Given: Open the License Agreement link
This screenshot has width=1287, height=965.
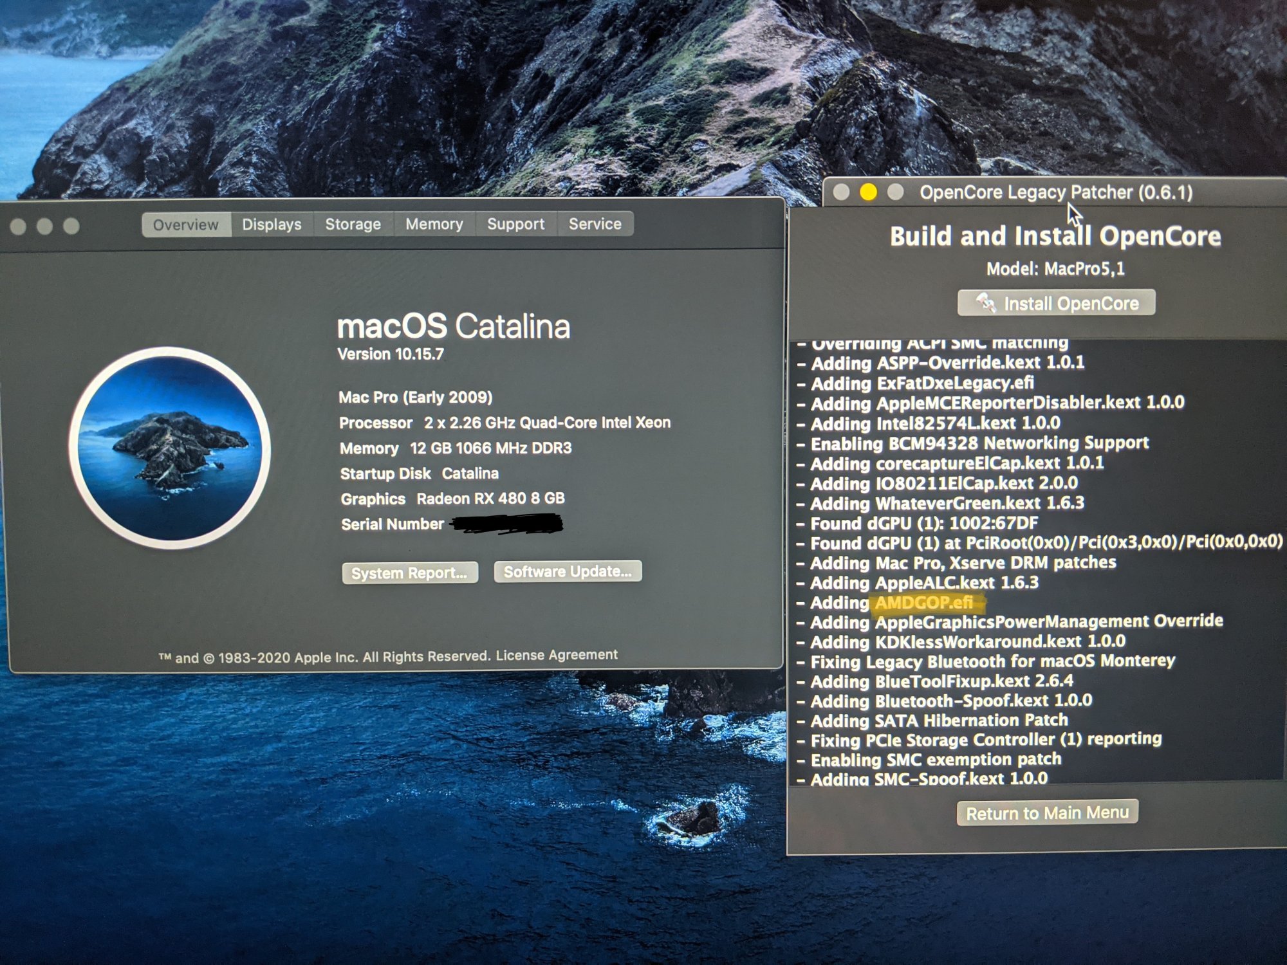Looking at the screenshot, I should click(557, 655).
